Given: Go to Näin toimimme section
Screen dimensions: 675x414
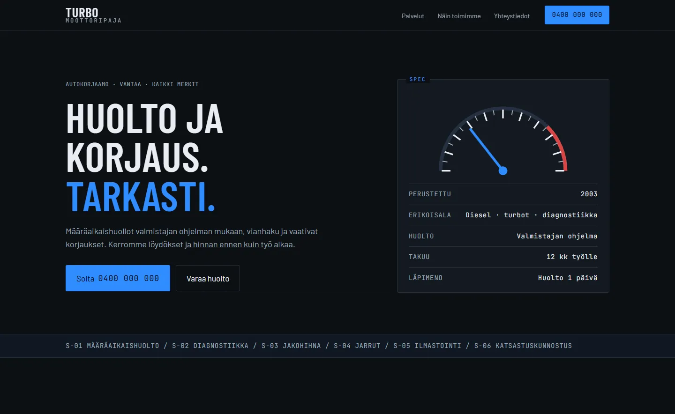Looking at the screenshot, I should [x=459, y=16].
